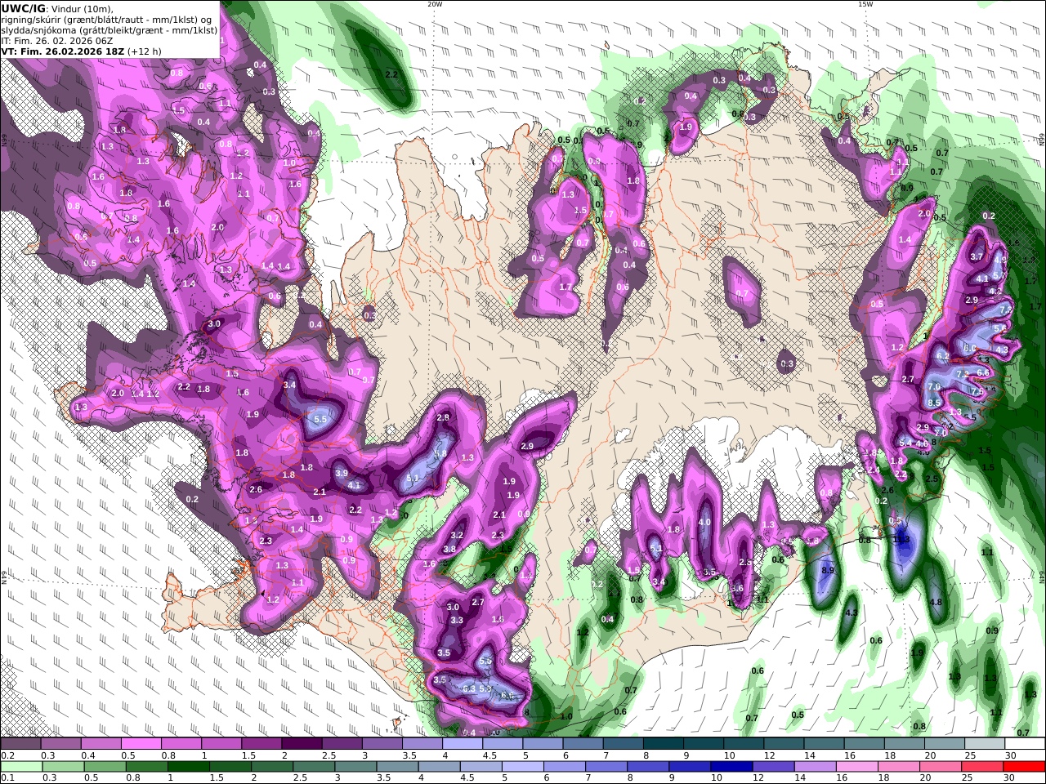This screenshot has width=1046, height=784.
Task: Pick the snow scale 25–30 pale grey swatch
Action: [984, 744]
